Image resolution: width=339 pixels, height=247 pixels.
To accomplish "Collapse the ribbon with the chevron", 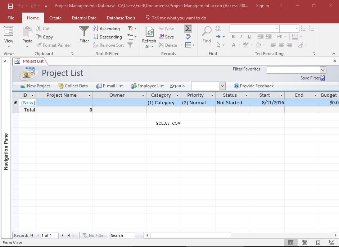I will (334, 54).
